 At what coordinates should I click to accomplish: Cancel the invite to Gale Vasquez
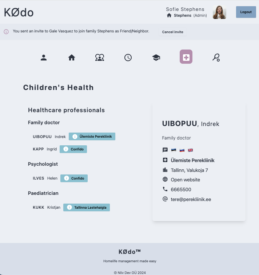172,32
